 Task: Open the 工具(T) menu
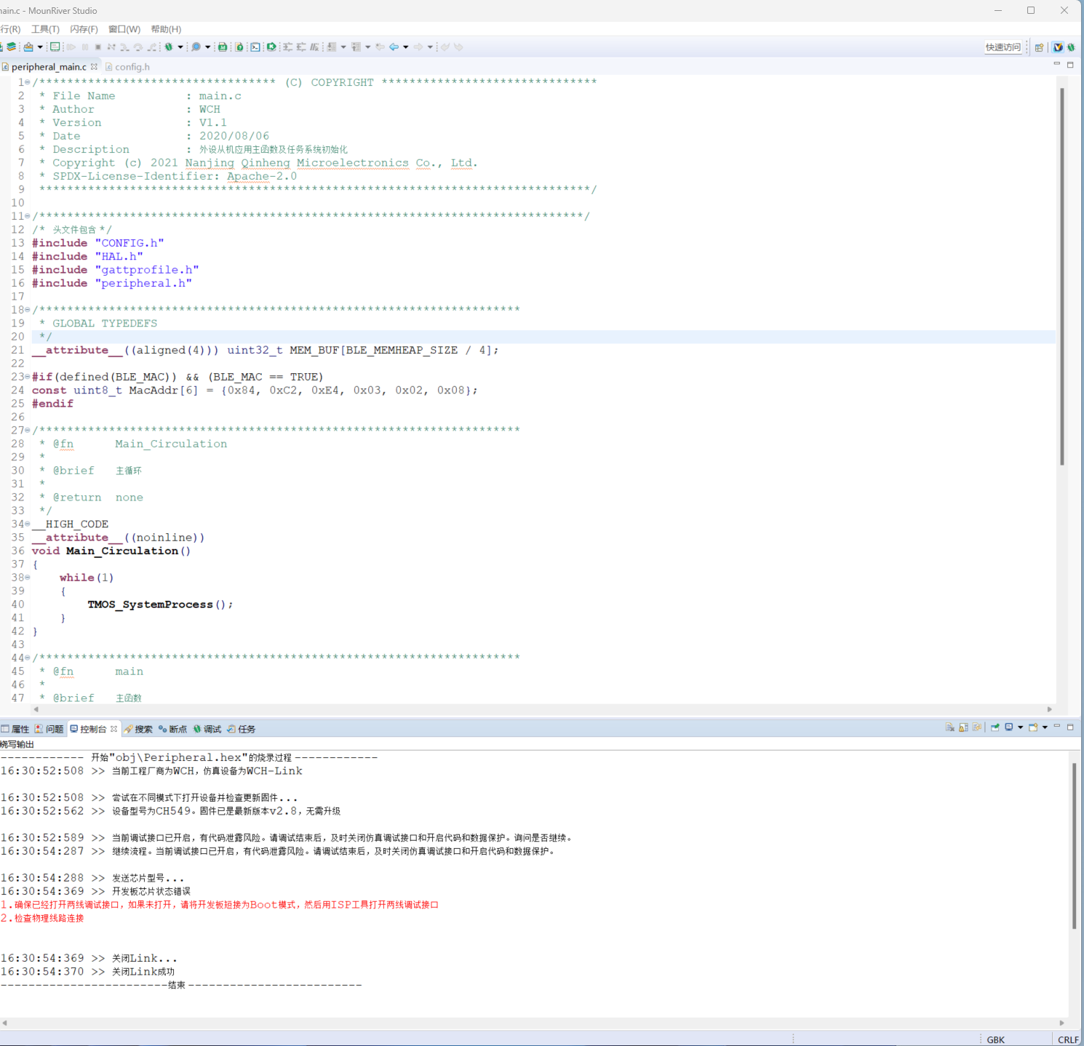pos(45,29)
